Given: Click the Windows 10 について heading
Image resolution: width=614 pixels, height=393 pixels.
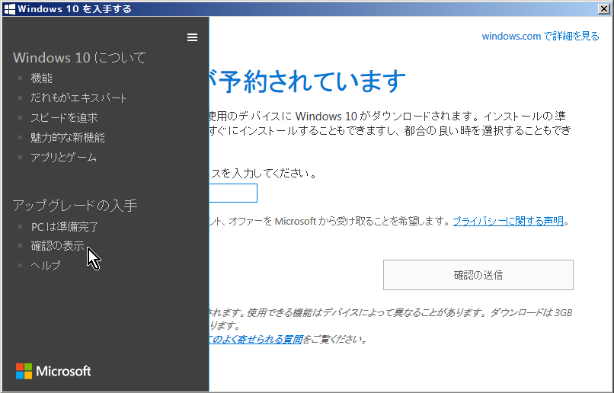Looking at the screenshot, I should (x=79, y=58).
